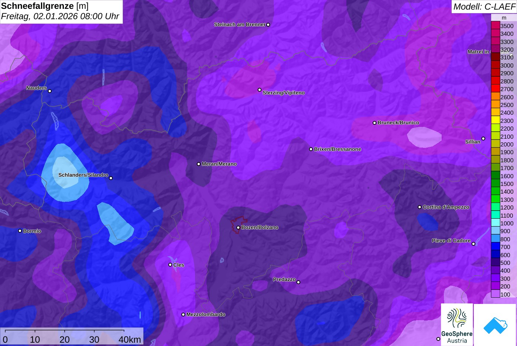The image size is (517, 346).
Task: Click the Pieve di Cadore label text
Action: pyautogui.click(x=451, y=241)
